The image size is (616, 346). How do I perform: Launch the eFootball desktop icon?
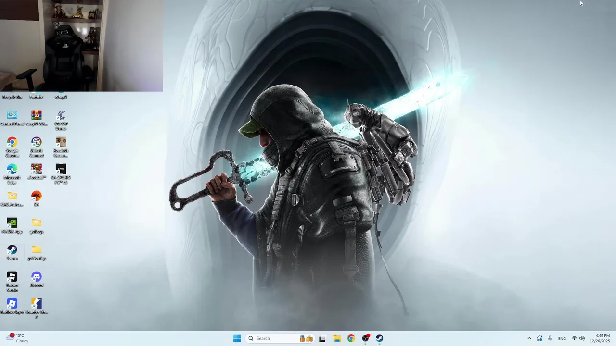pos(36,172)
